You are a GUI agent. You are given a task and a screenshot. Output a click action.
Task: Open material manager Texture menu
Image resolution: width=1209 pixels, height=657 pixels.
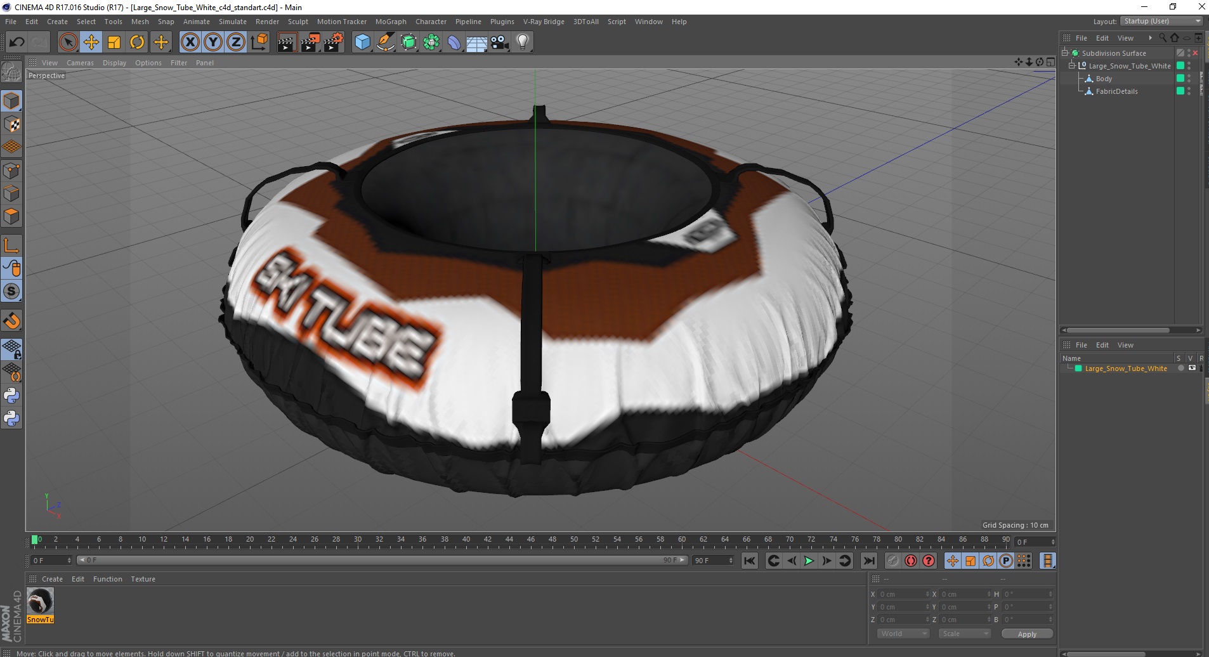pos(143,579)
